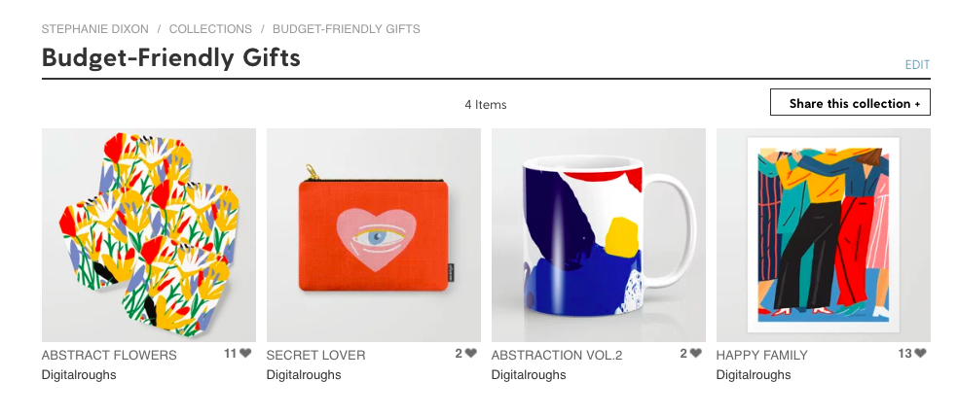The height and width of the screenshot is (415, 958).
Task: Visit Digitalroughs artist link under Abstract Flowers
Action: [79, 375]
